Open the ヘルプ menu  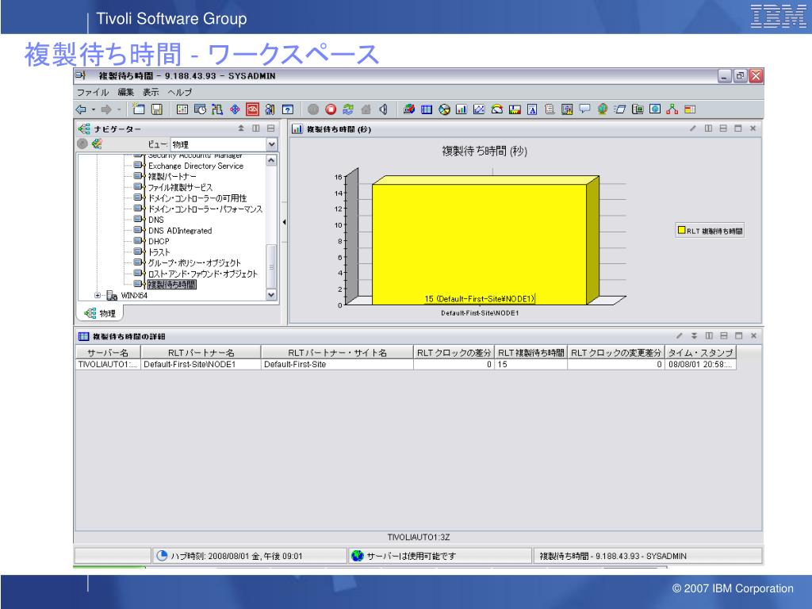(180, 92)
